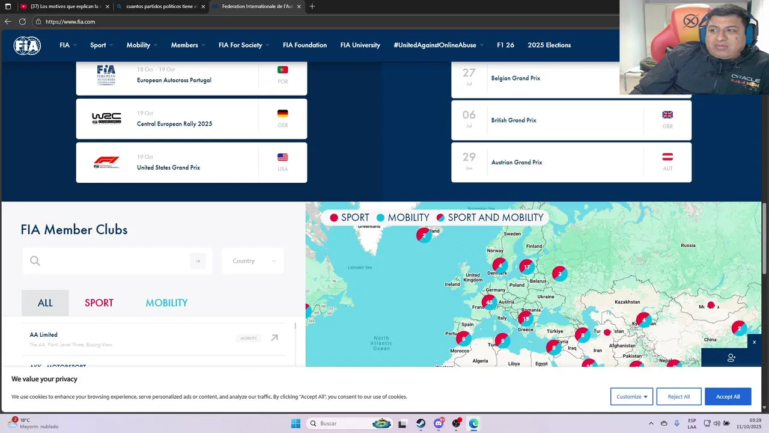Viewport: 769px width, 433px height.
Task: Click the map cluster near Iceland showing 2
Action: point(424,235)
